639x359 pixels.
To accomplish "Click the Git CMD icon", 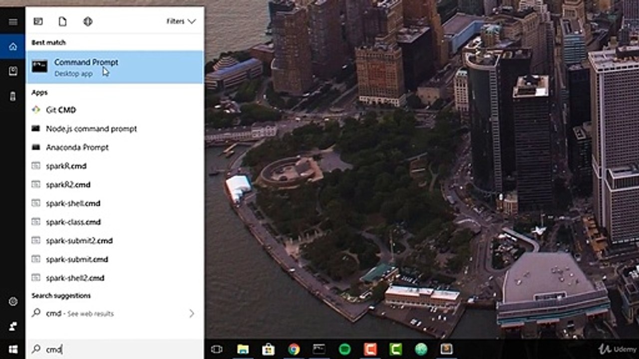I will click(36, 110).
